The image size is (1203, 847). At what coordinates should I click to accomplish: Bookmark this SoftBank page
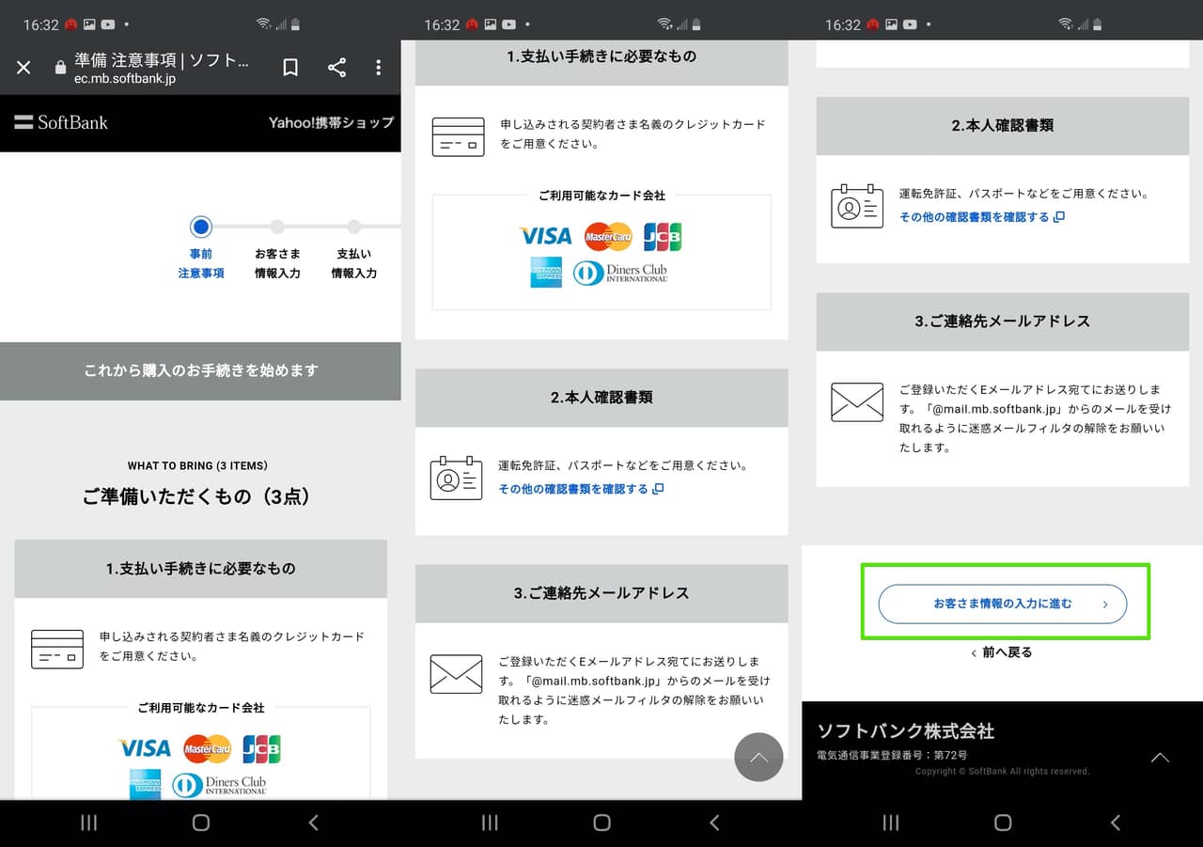tap(290, 67)
